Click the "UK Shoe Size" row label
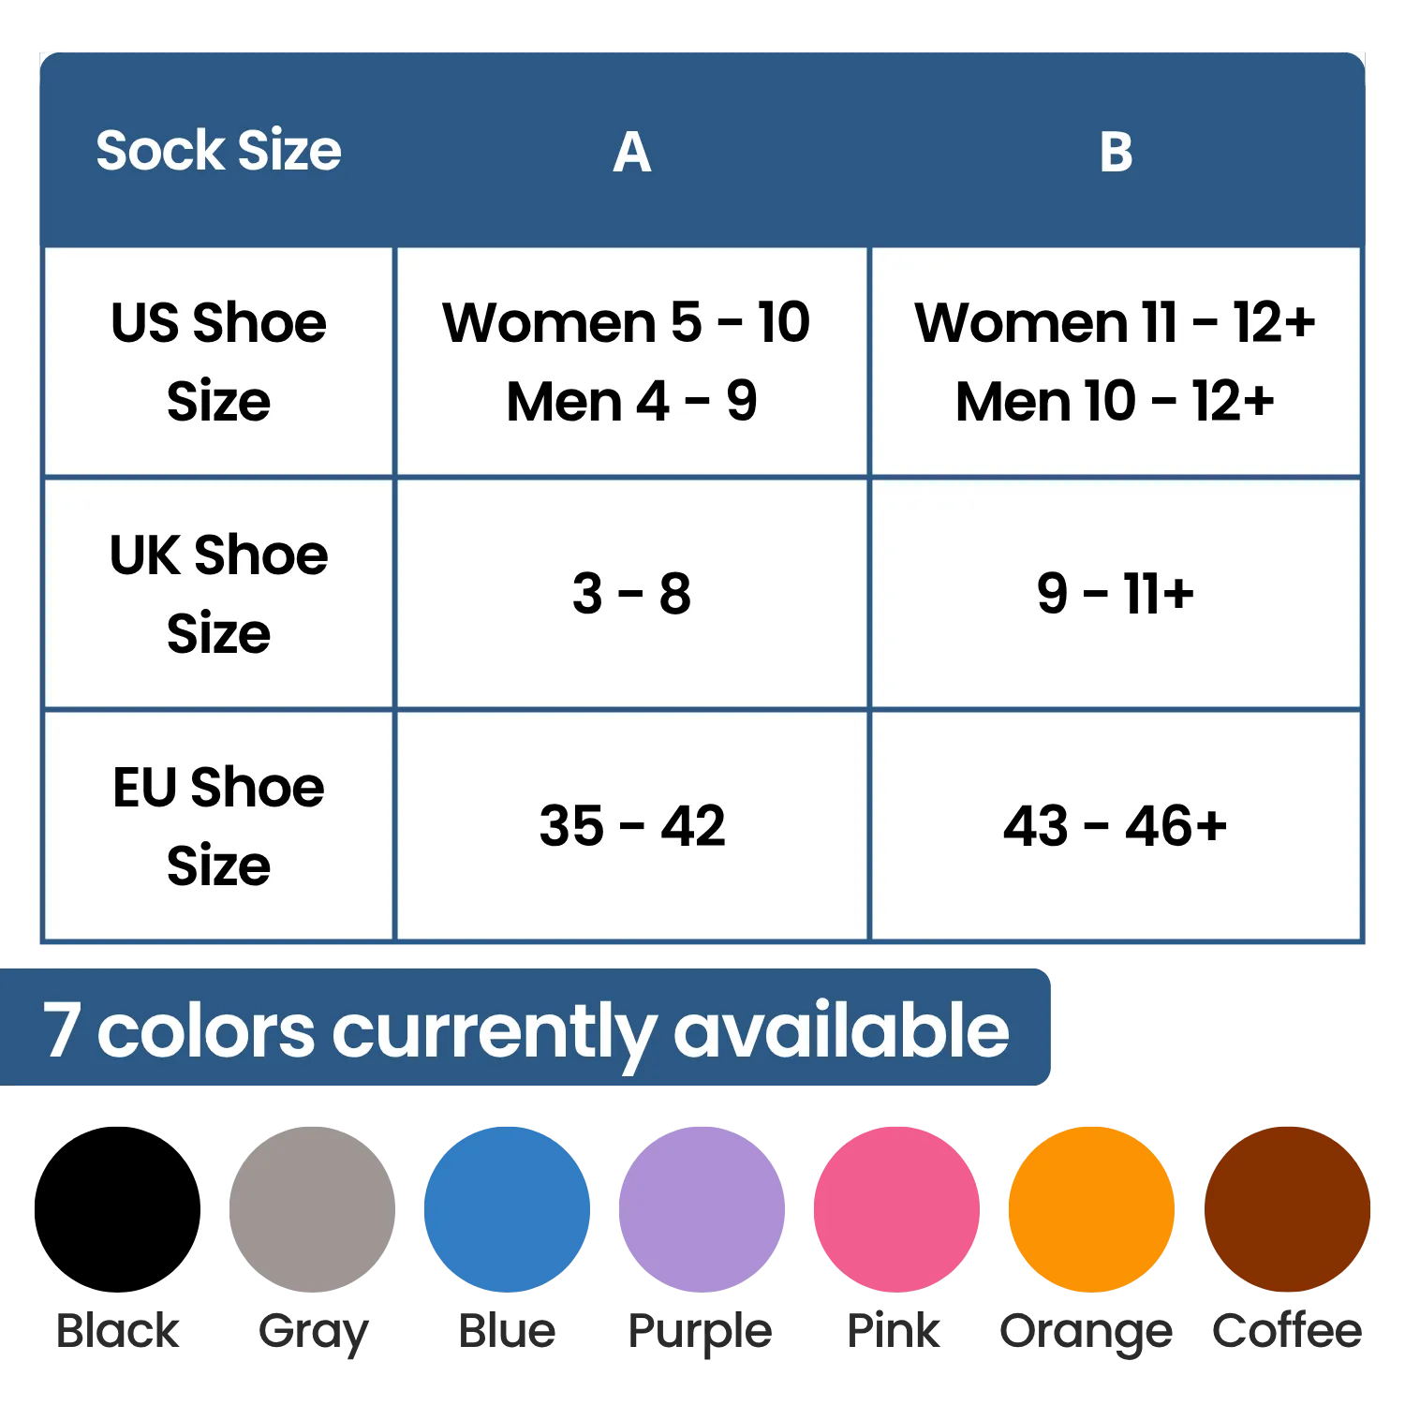The height and width of the screenshot is (1405, 1405). 218,594
